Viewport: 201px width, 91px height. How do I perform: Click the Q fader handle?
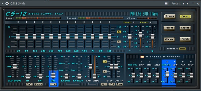[x=152, y=37]
